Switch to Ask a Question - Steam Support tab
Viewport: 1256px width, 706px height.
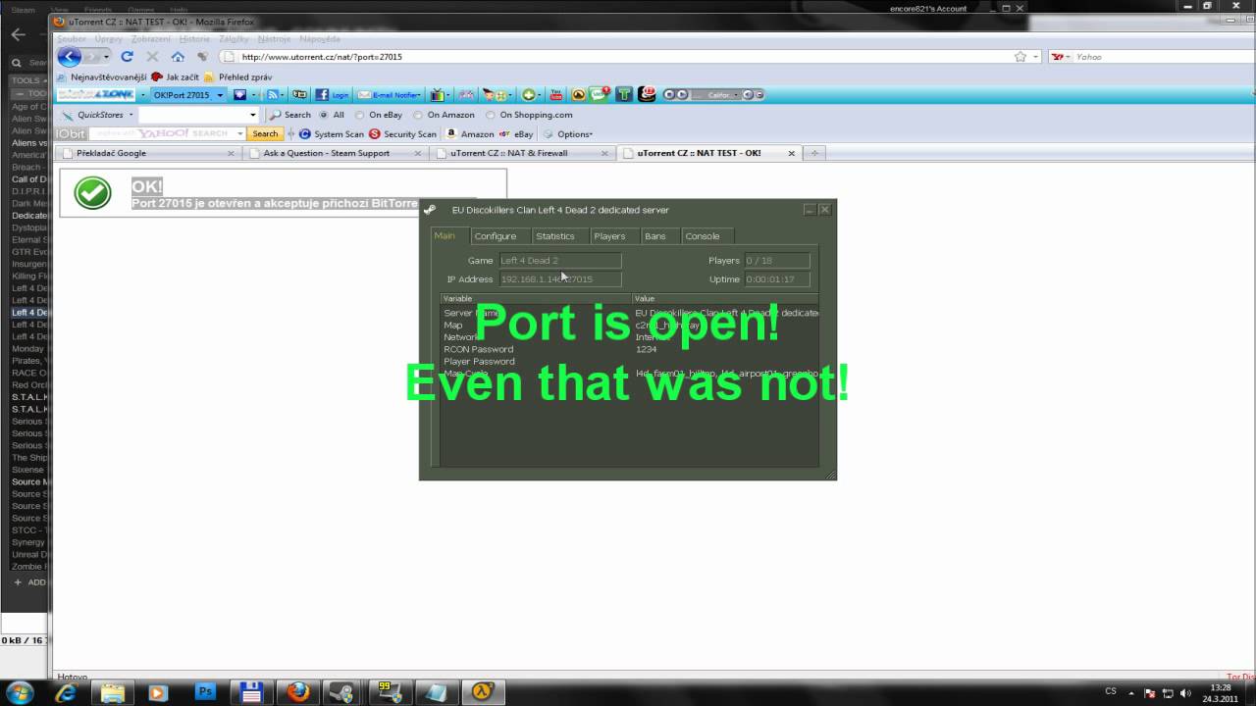334,153
